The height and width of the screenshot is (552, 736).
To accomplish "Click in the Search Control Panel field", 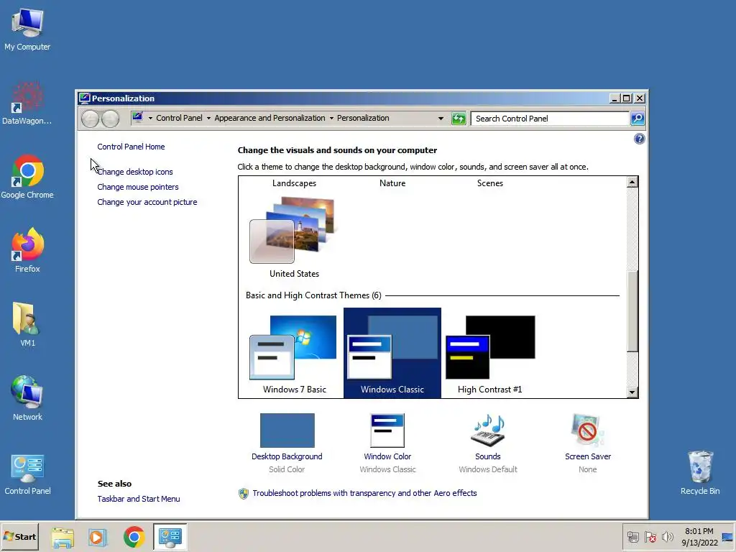I will tap(550, 119).
